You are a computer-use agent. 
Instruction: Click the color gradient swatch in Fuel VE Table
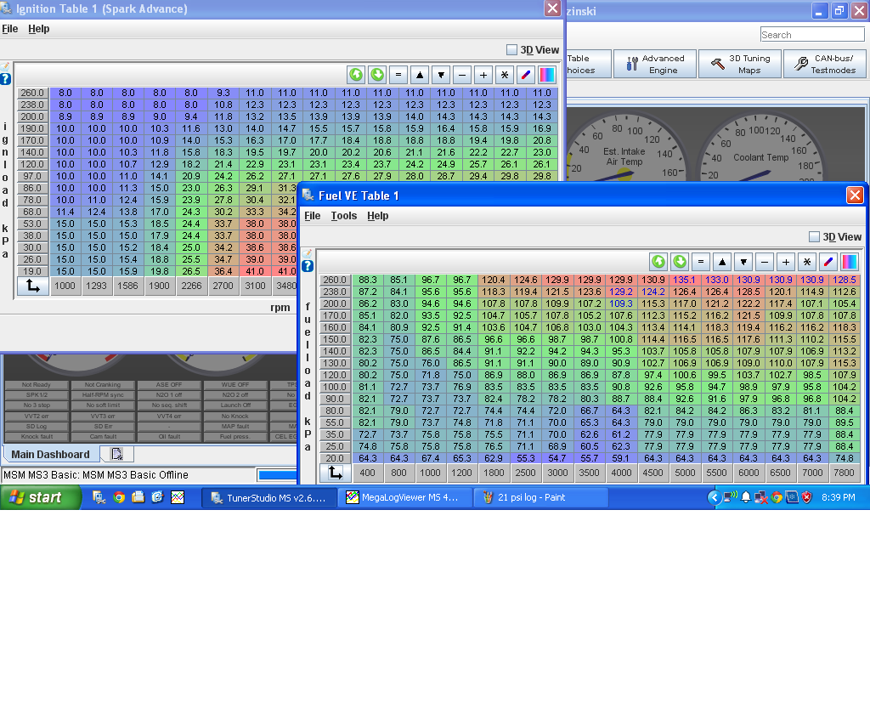(850, 262)
